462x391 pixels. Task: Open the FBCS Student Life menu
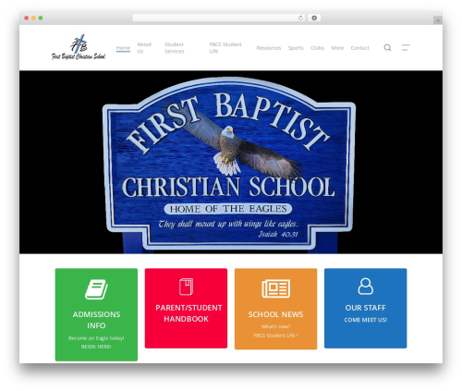[x=225, y=48]
